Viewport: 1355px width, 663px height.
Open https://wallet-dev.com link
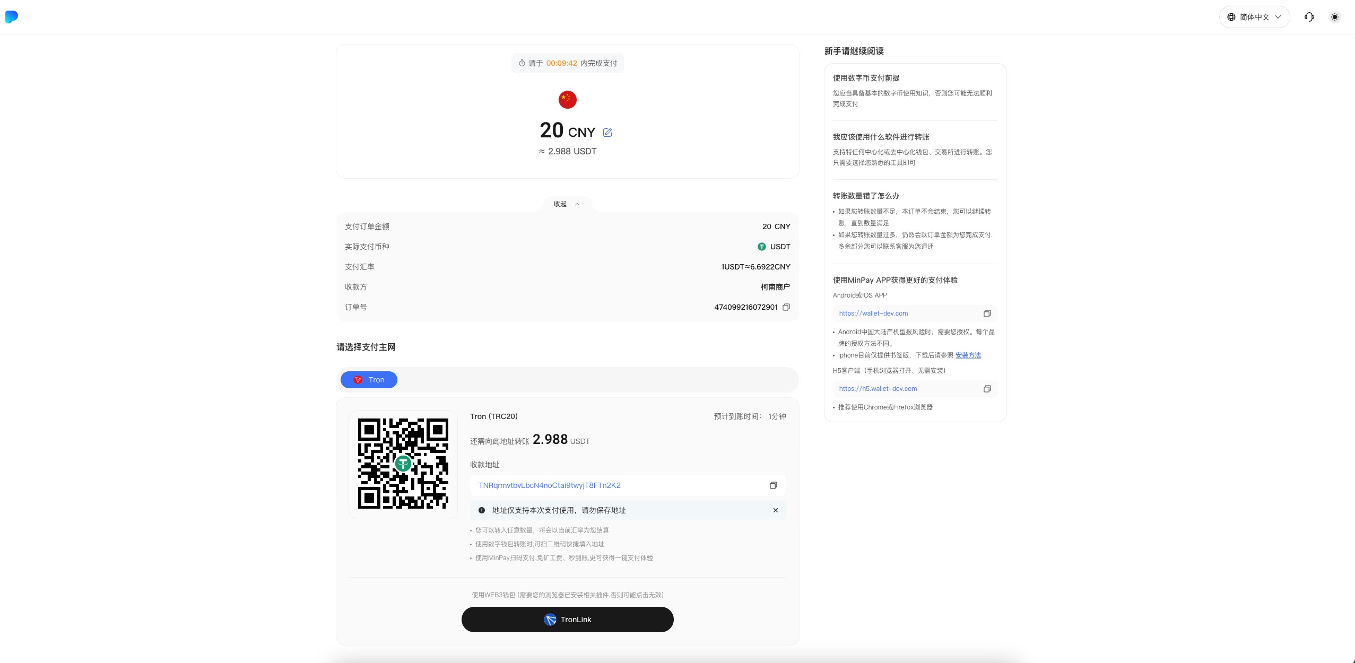coord(873,313)
